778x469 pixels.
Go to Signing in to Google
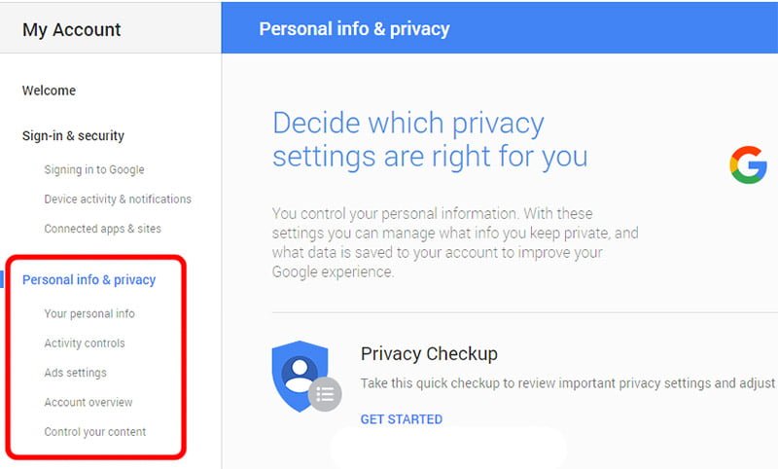94,170
